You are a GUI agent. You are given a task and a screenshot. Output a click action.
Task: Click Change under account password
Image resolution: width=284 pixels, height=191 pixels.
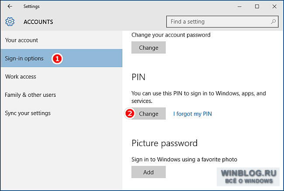tap(149, 48)
